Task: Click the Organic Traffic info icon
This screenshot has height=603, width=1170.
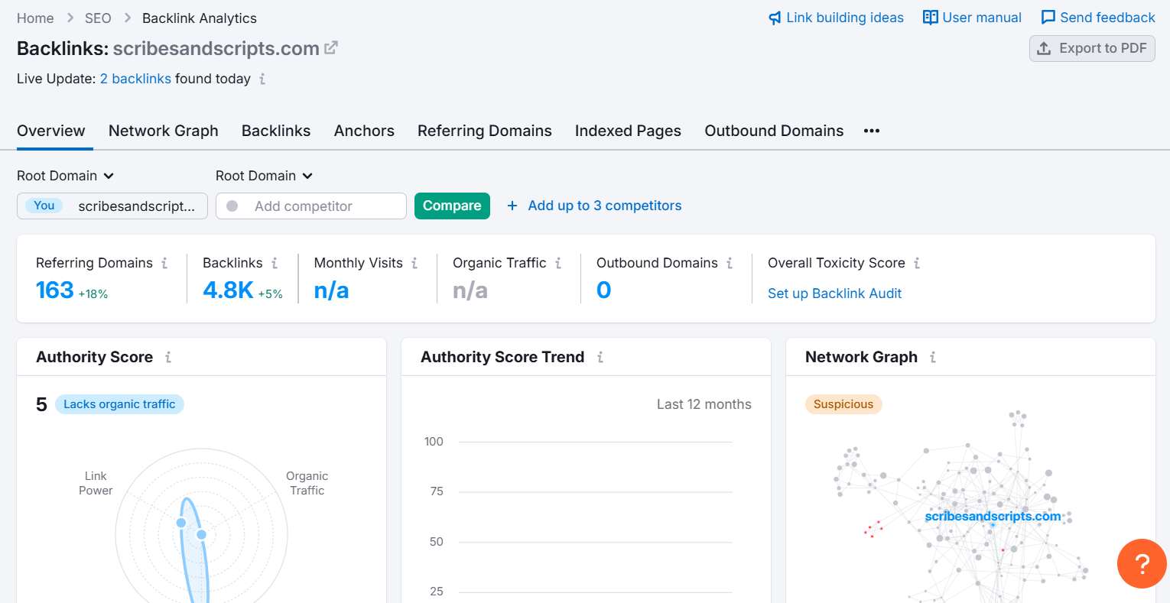Action: [558, 263]
